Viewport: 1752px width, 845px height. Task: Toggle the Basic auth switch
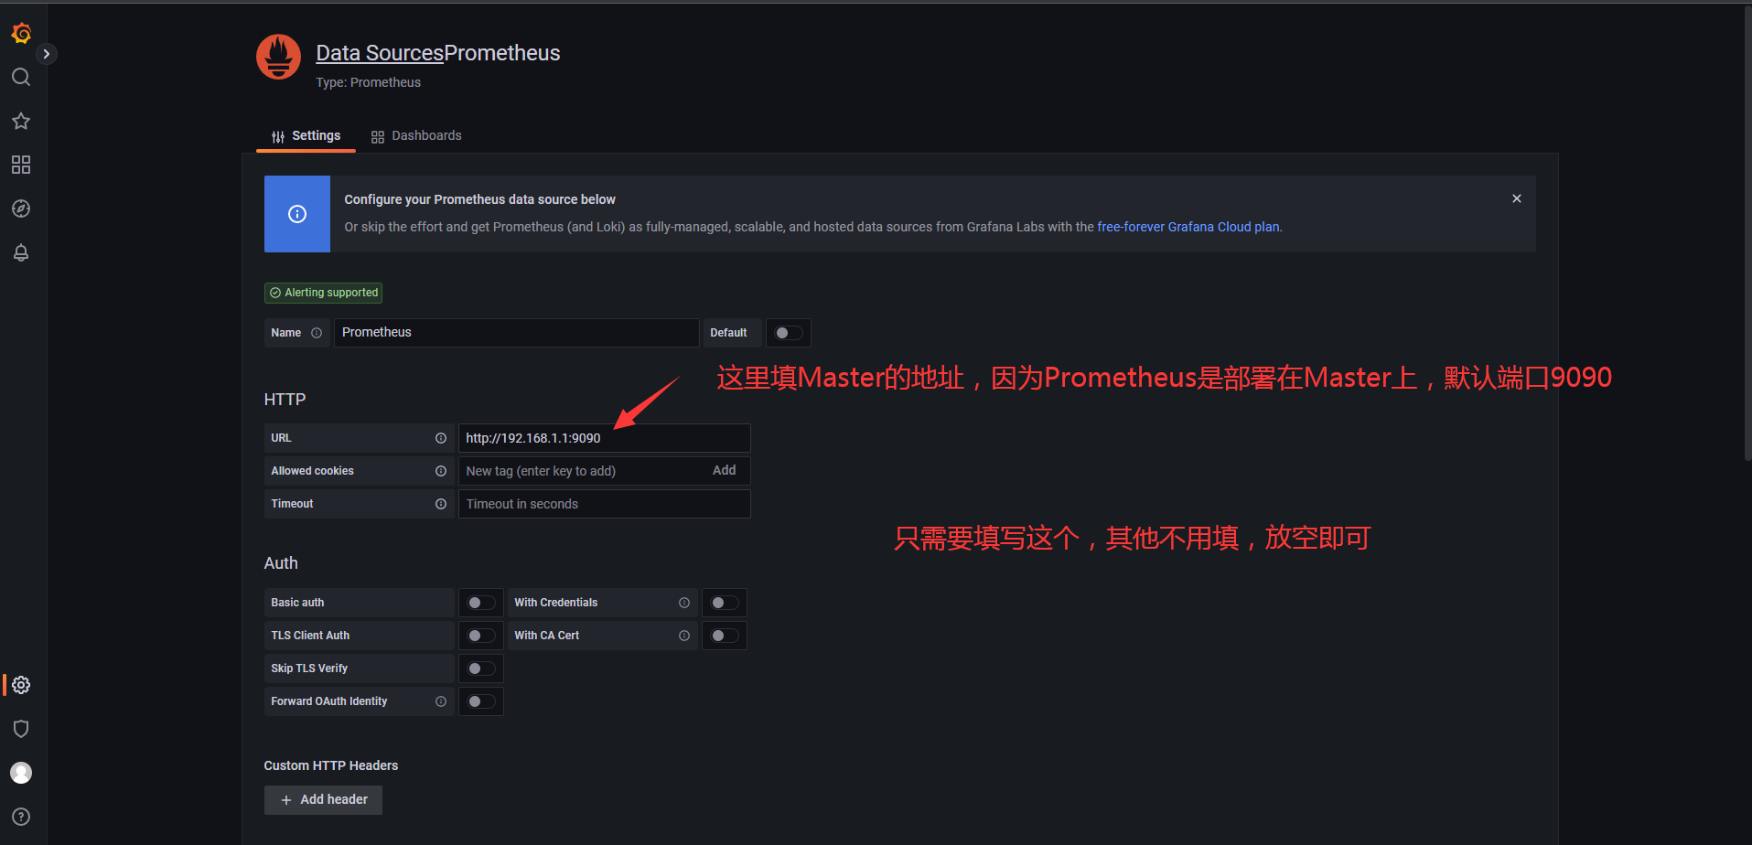[481, 603]
